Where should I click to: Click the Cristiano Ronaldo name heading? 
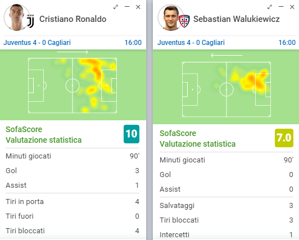pos(73,19)
